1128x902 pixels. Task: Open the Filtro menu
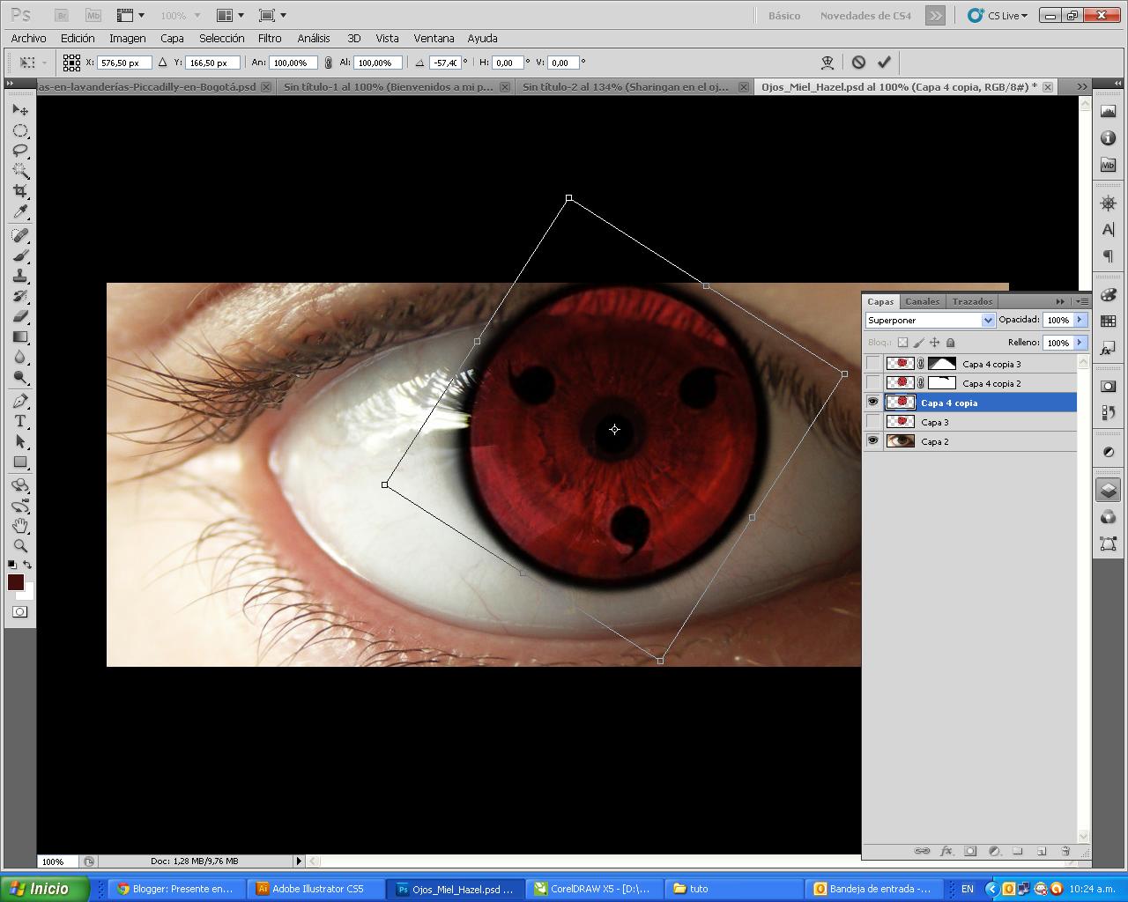(x=270, y=39)
